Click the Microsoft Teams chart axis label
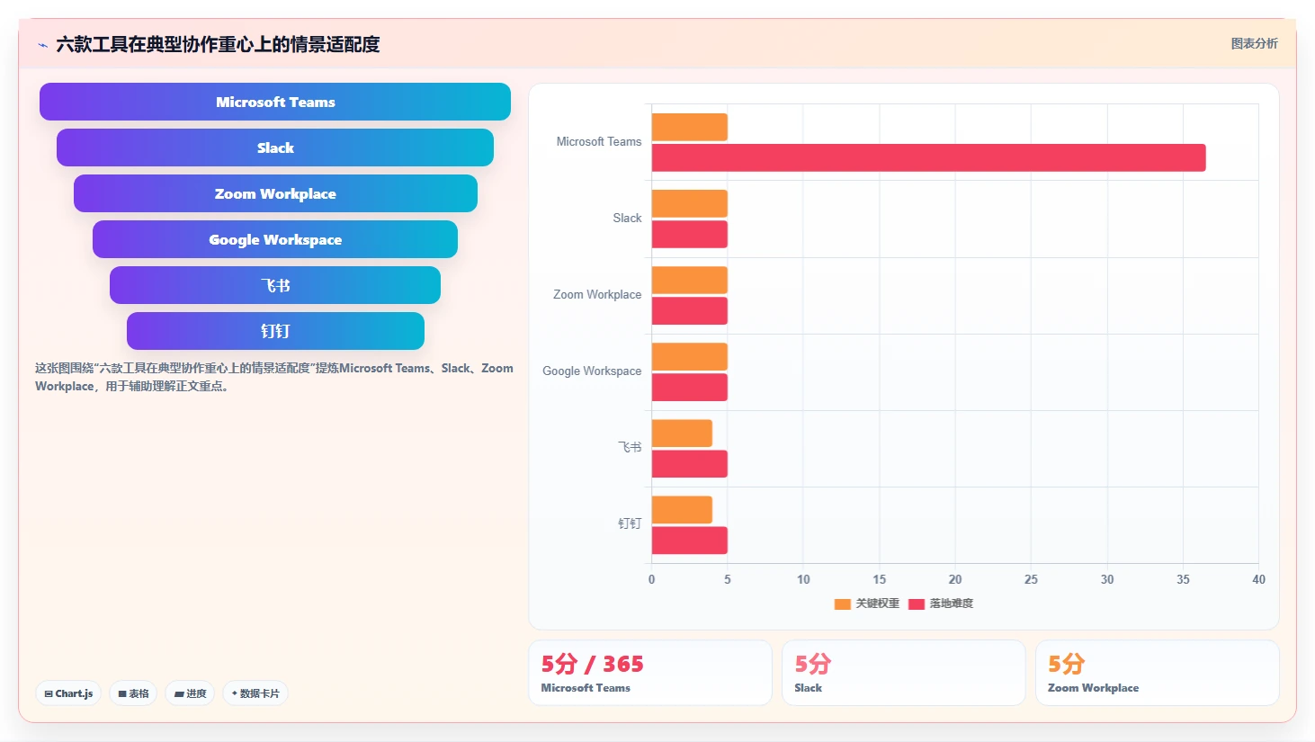 coord(599,141)
